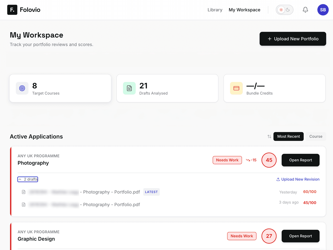Click the Bundle Credits card icon
The height and width of the screenshot is (250, 333).
(x=236, y=88)
